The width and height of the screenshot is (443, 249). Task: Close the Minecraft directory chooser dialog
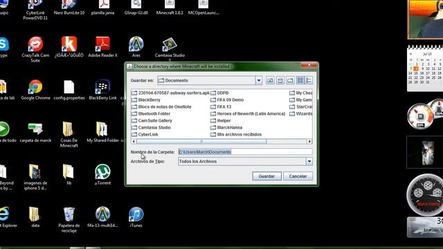[309, 64]
